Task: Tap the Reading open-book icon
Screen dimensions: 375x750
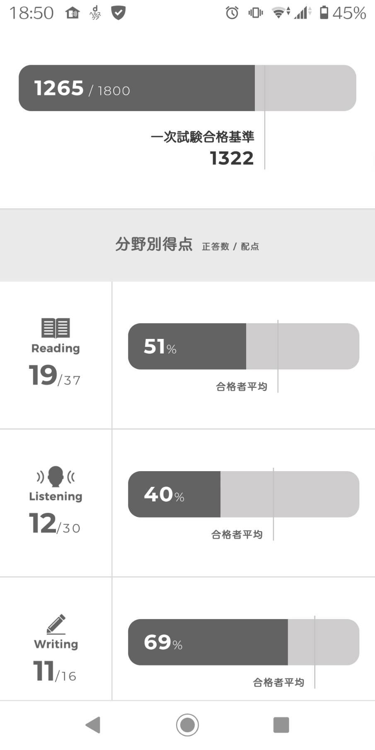Action: (56, 328)
